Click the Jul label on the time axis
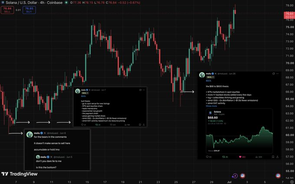 (x=229, y=182)
